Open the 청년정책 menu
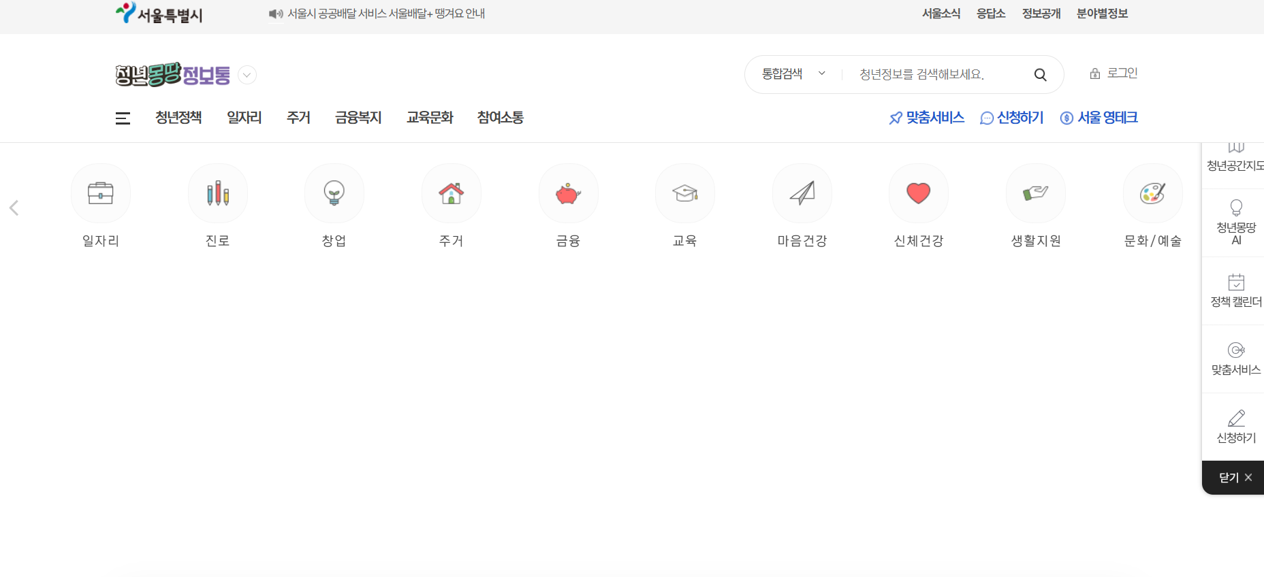Image resolution: width=1264 pixels, height=577 pixels. [x=178, y=118]
